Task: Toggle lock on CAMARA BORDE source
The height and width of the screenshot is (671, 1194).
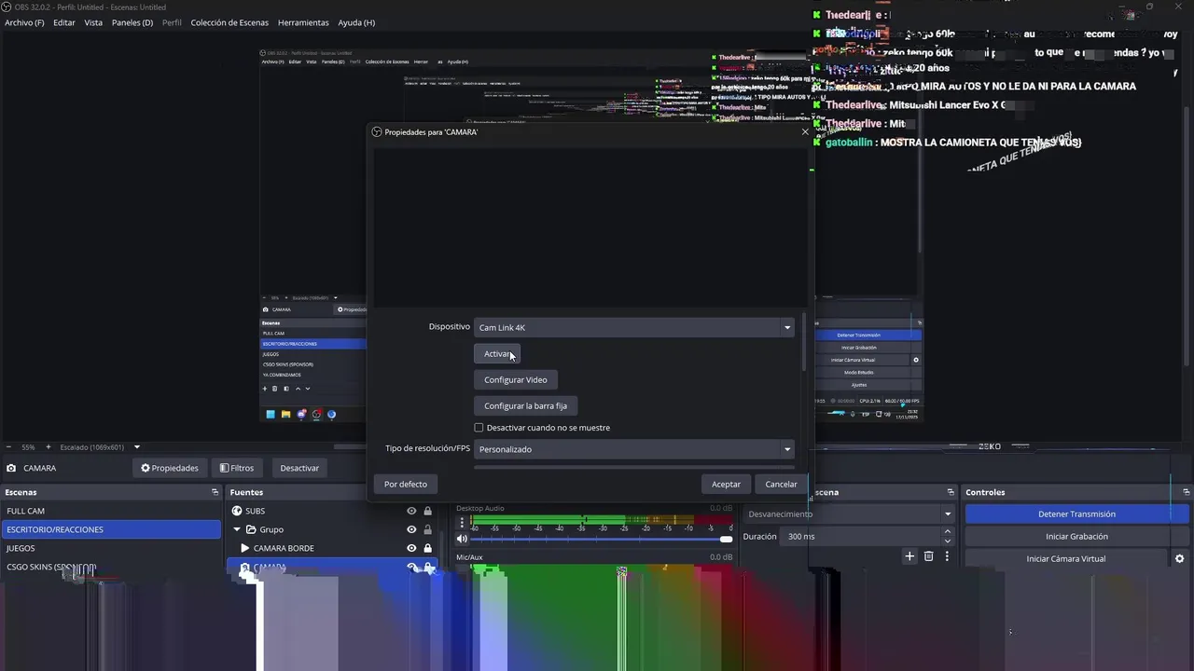Action: click(428, 548)
